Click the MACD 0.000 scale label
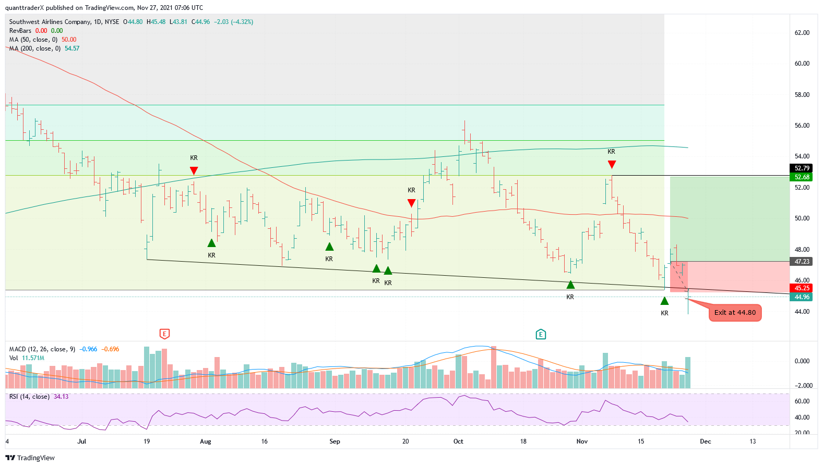This screenshot has height=467, width=823. pos(802,361)
